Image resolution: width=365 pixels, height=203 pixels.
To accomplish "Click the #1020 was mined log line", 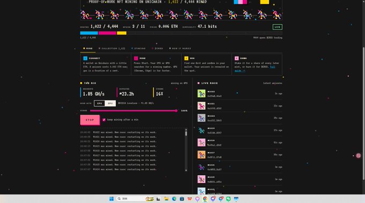I will [x=125, y=141].
